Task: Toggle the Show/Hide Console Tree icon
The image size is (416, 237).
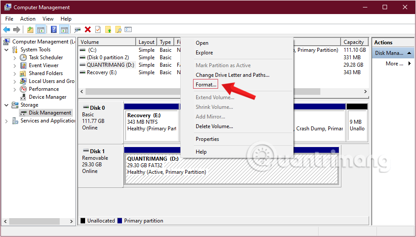Action: (x=41, y=29)
